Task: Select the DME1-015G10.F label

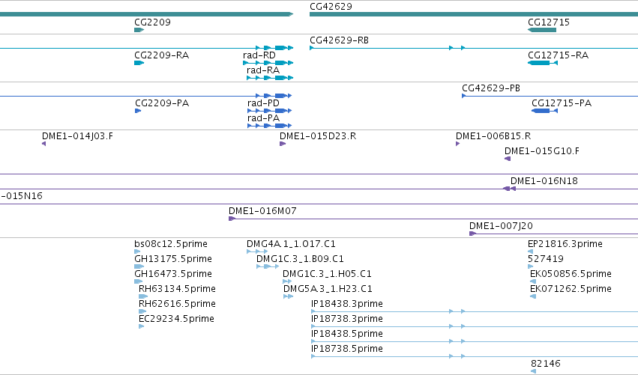Action: click(x=542, y=151)
